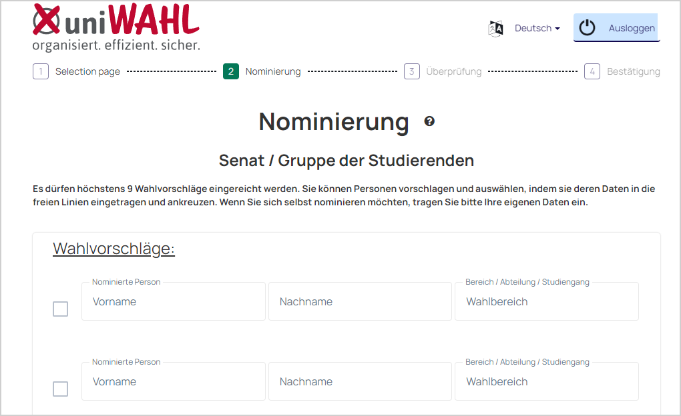Select the Bestätigung step label
The image size is (681, 416).
pyautogui.click(x=633, y=71)
